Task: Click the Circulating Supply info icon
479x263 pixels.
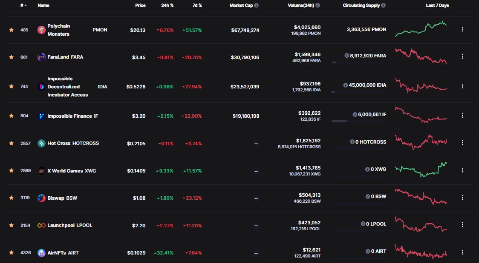Action: click(x=384, y=6)
